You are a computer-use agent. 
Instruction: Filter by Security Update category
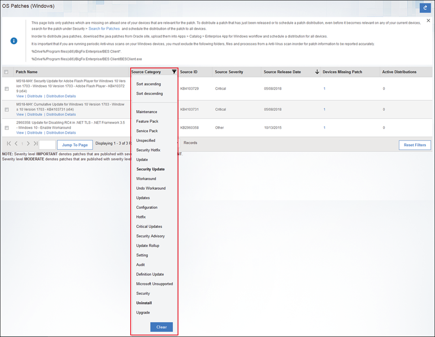[x=150, y=169]
